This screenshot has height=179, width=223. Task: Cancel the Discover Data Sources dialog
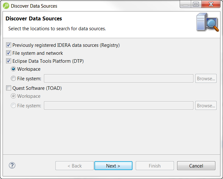click(x=196, y=166)
